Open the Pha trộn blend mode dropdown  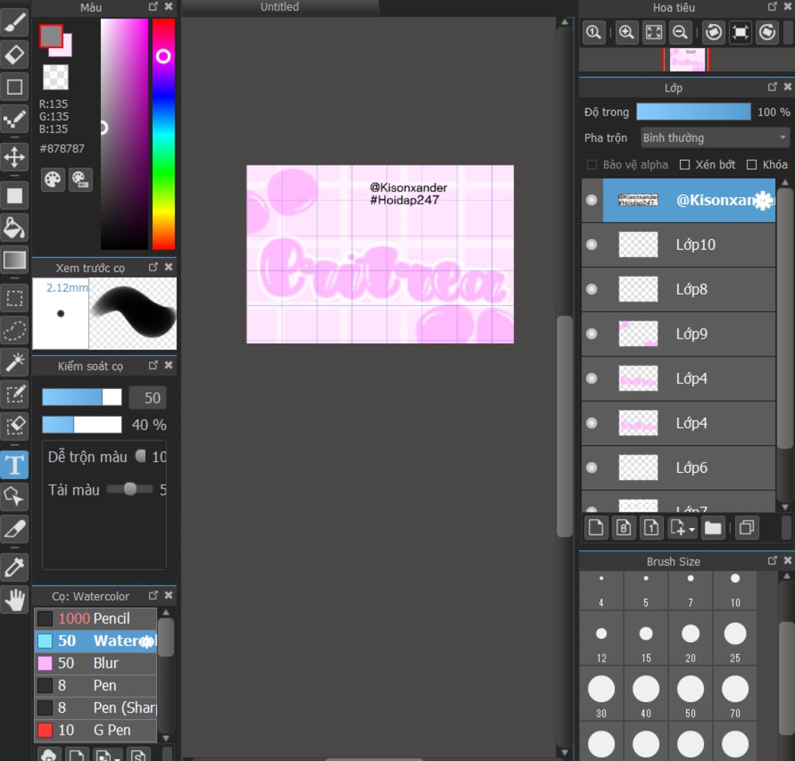pyautogui.click(x=715, y=138)
